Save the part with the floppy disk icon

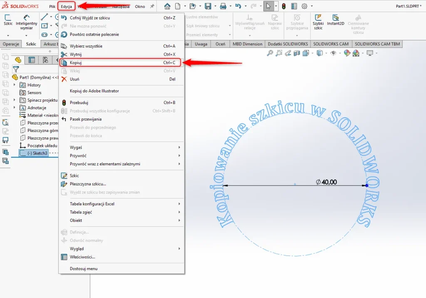tap(208, 6)
